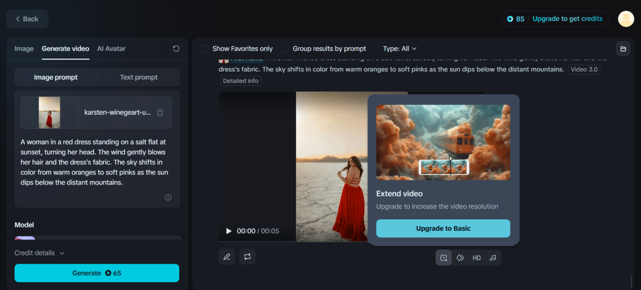Delete the karsten-winegeart uploaded image
Image resolution: width=641 pixels, height=290 pixels.
[x=160, y=112]
